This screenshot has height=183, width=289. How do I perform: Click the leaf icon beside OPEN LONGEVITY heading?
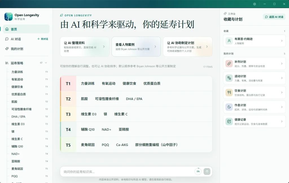[61, 15]
